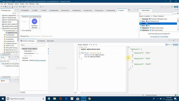This screenshot has width=179, height=101.
Task: Click the collapse all icon in Package Explorer
Action: (x=13, y=13)
